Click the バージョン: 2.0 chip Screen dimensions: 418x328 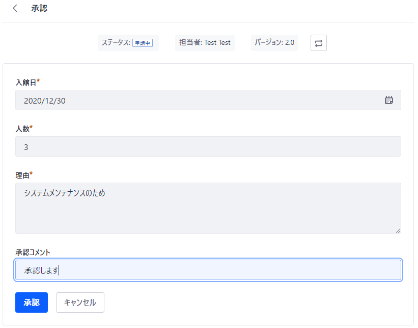pyautogui.click(x=274, y=43)
